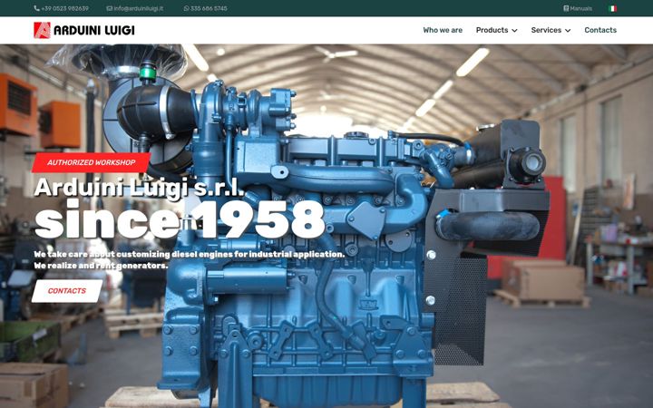Go to Contacts in navigation bar
The image size is (653, 408).
pos(600,31)
